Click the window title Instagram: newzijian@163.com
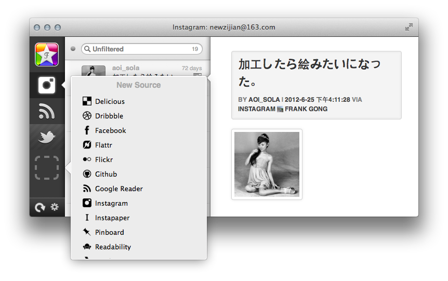Viewport: 448px width, 281px height. click(223, 27)
